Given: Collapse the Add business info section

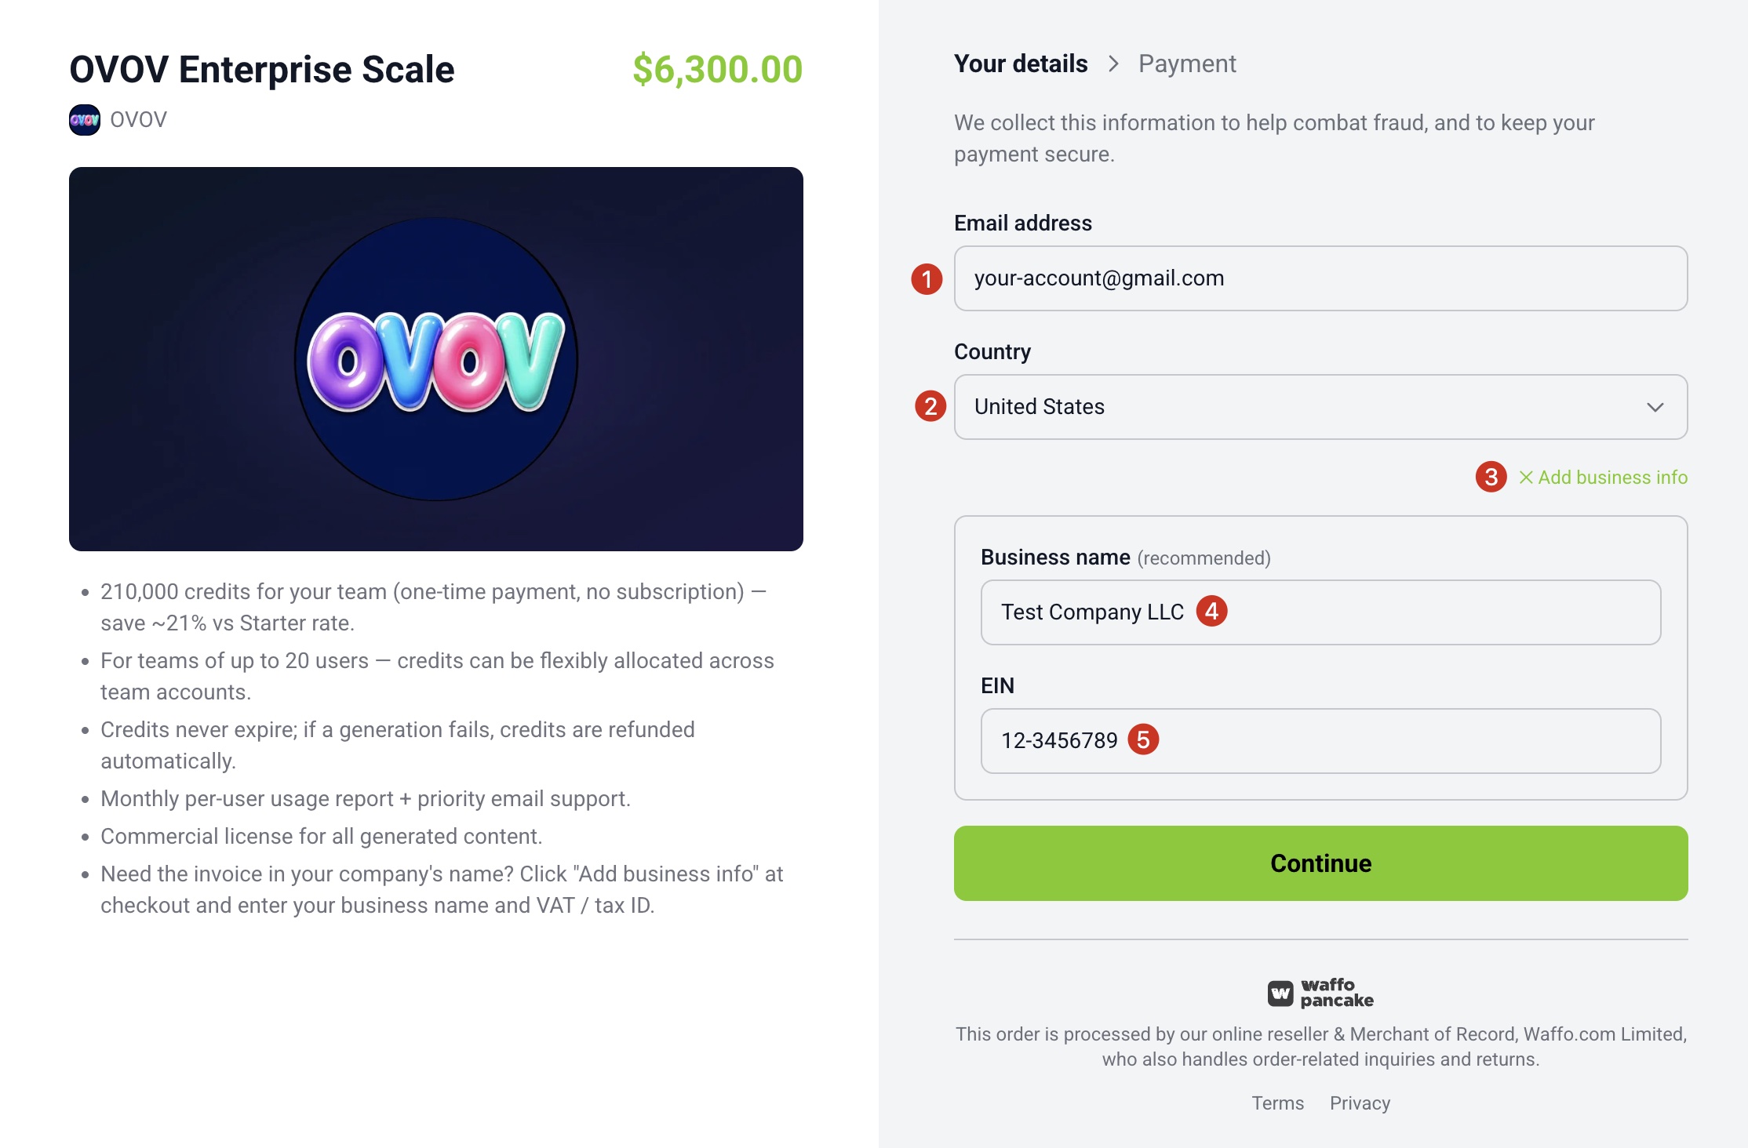Looking at the screenshot, I should 1604,478.
